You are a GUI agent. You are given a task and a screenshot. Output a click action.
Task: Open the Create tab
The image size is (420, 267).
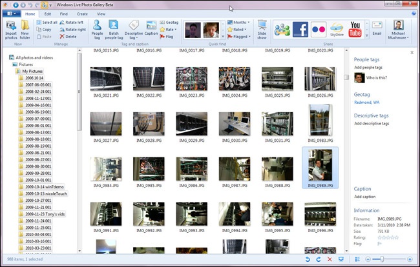click(82, 14)
